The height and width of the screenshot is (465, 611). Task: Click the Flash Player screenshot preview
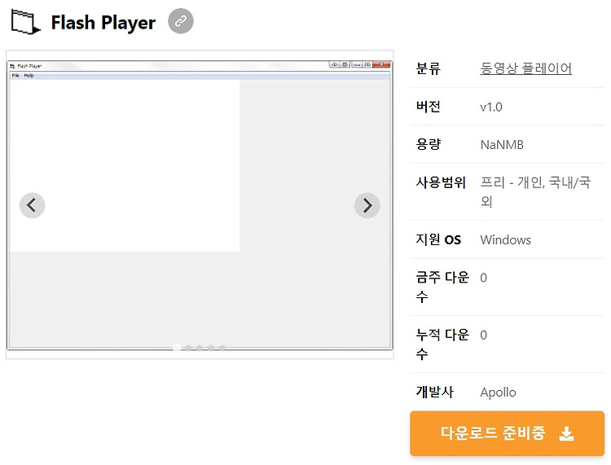200,204
